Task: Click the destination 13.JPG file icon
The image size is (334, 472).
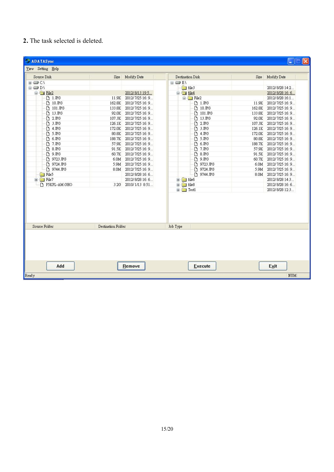Action: tap(196, 118)
